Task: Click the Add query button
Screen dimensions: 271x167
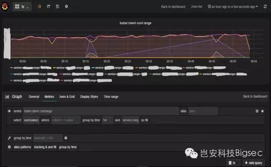Action: [x=254, y=163]
